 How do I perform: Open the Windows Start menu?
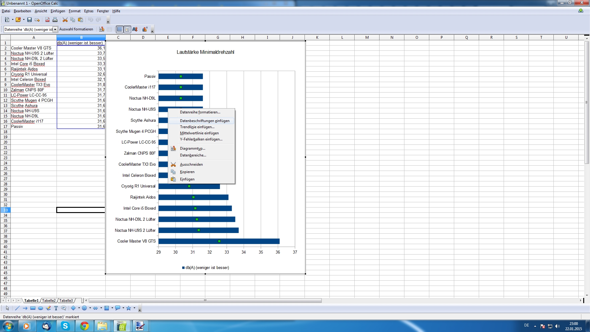(x=8, y=326)
